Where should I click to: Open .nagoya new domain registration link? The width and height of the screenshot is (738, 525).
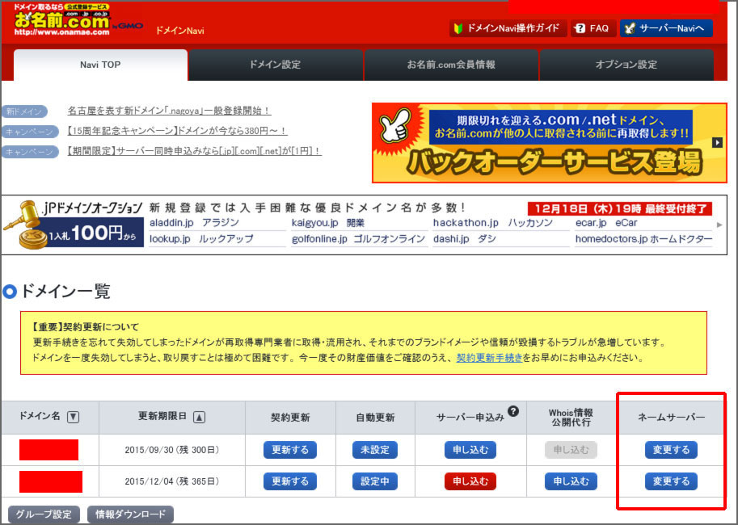[169, 111]
